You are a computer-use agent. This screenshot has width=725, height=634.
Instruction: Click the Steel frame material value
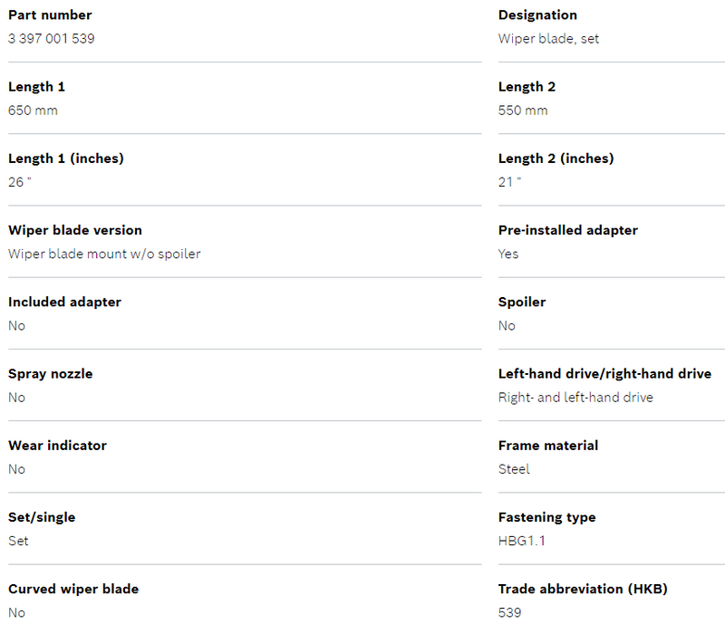pyautogui.click(x=514, y=469)
